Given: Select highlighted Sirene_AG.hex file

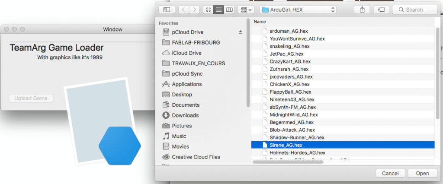Looking at the screenshot, I should point(343,145).
